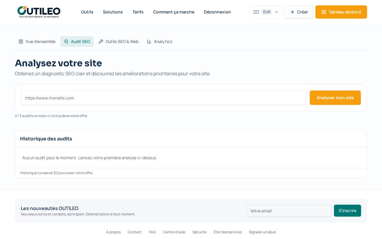
Task: Click 'Historique conservé 30 jours' note
Action: (57, 173)
